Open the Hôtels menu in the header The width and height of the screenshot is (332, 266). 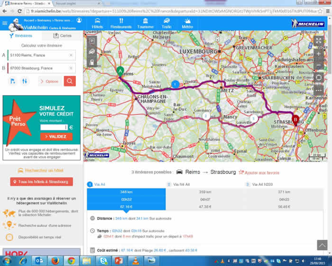(97, 23)
